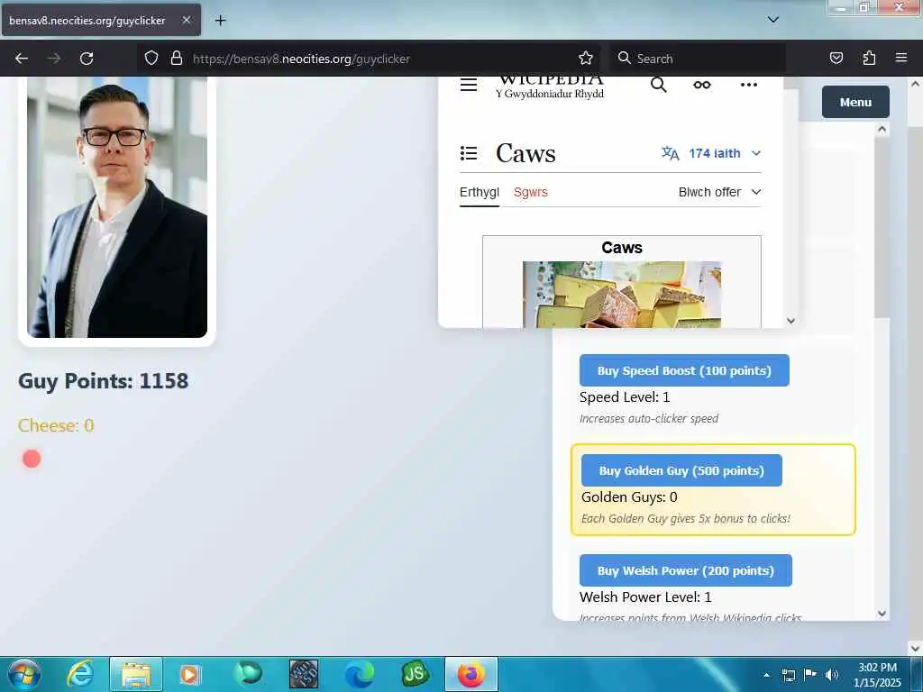Click page scrollbar up arrow
This screenshot has height=692, width=923.
tap(915, 84)
